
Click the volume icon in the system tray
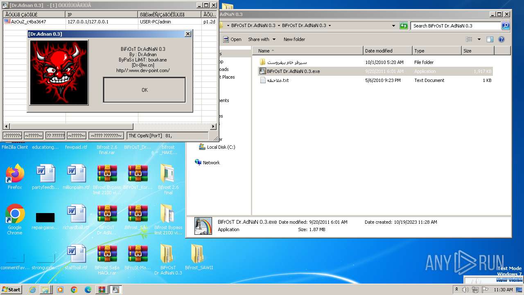[465, 290]
